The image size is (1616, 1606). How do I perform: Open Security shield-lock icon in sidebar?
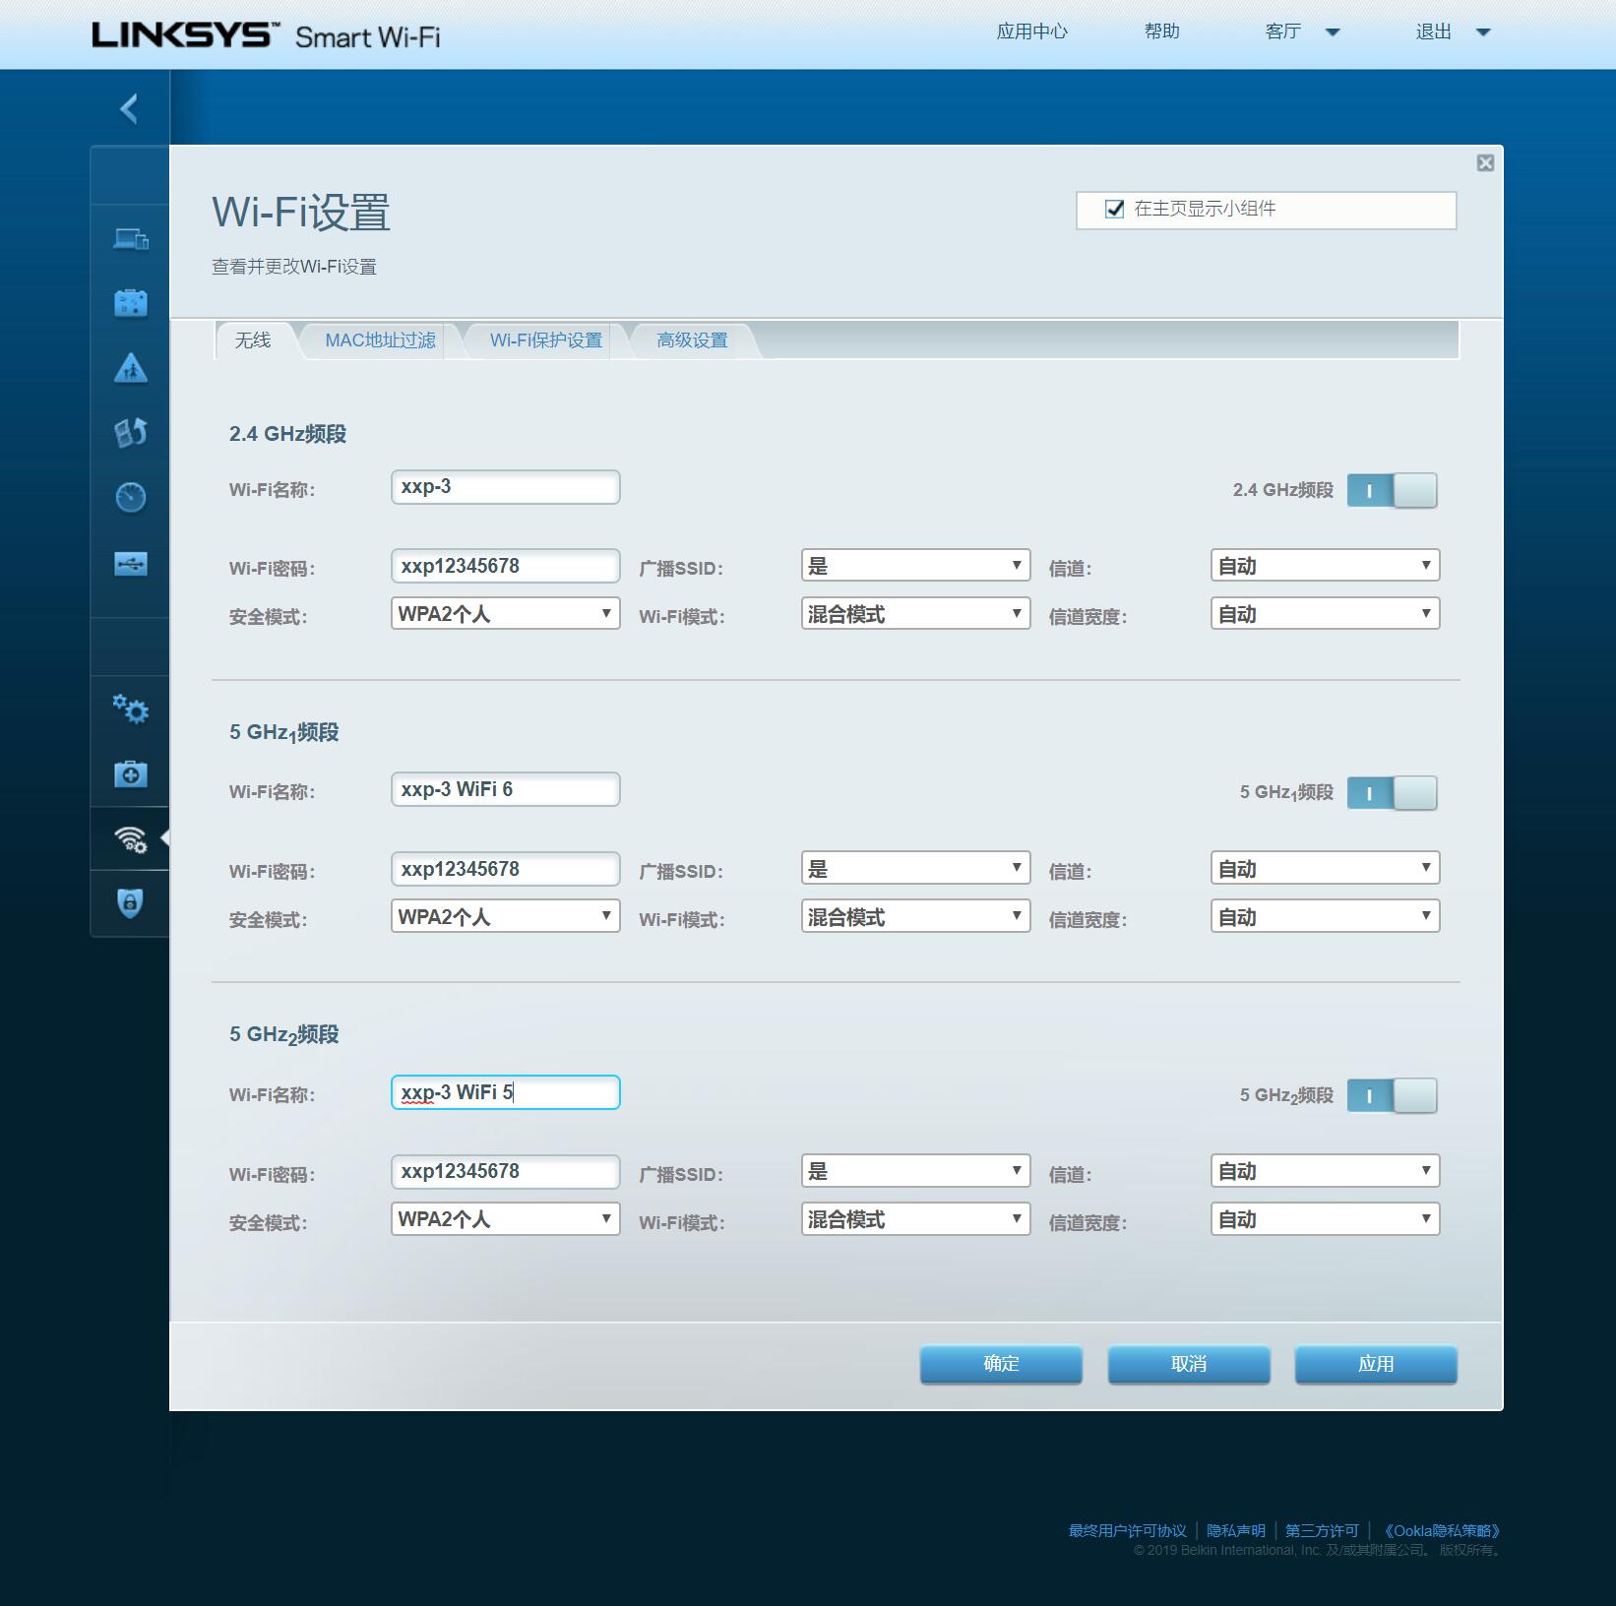(131, 902)
